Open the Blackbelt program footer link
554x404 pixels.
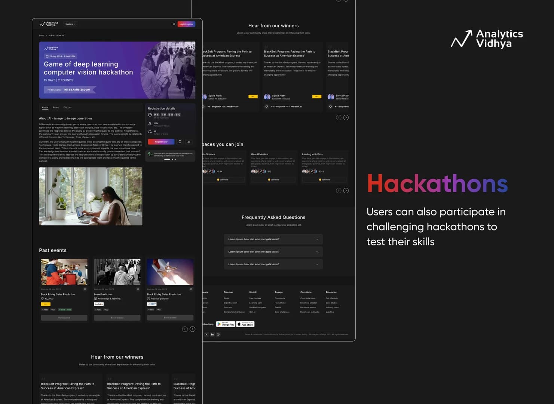coord(257,307)
